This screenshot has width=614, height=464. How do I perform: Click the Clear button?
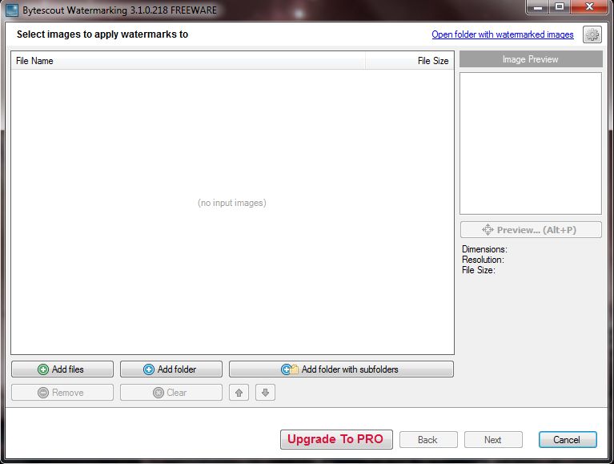pyautogui.click(x=171, y=393)
